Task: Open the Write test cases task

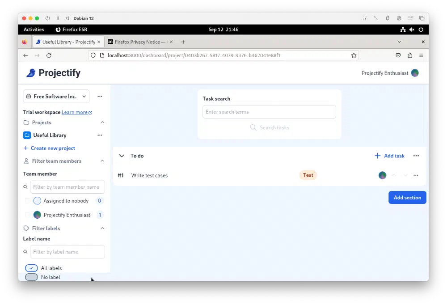Action: [x=149, y=175]
